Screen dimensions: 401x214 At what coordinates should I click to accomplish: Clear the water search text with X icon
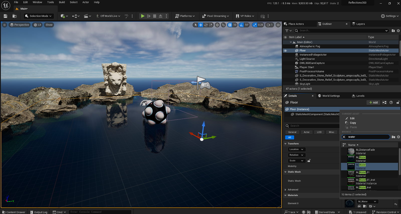pyautogui.click(x=344, y=137)
